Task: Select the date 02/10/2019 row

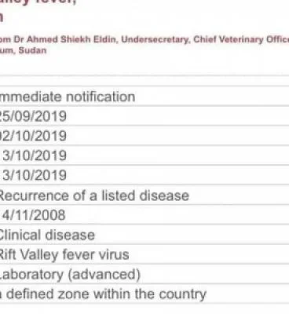Action: [144, 136]
